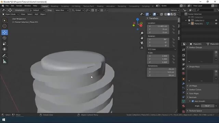Activate the Move tool
Viewport: 219px width, 123px height.
click(4, 32)
